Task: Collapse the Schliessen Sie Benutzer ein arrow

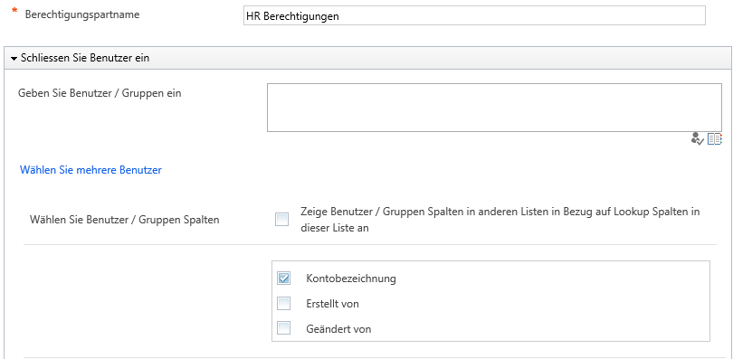Action: (x=14, y=59)
